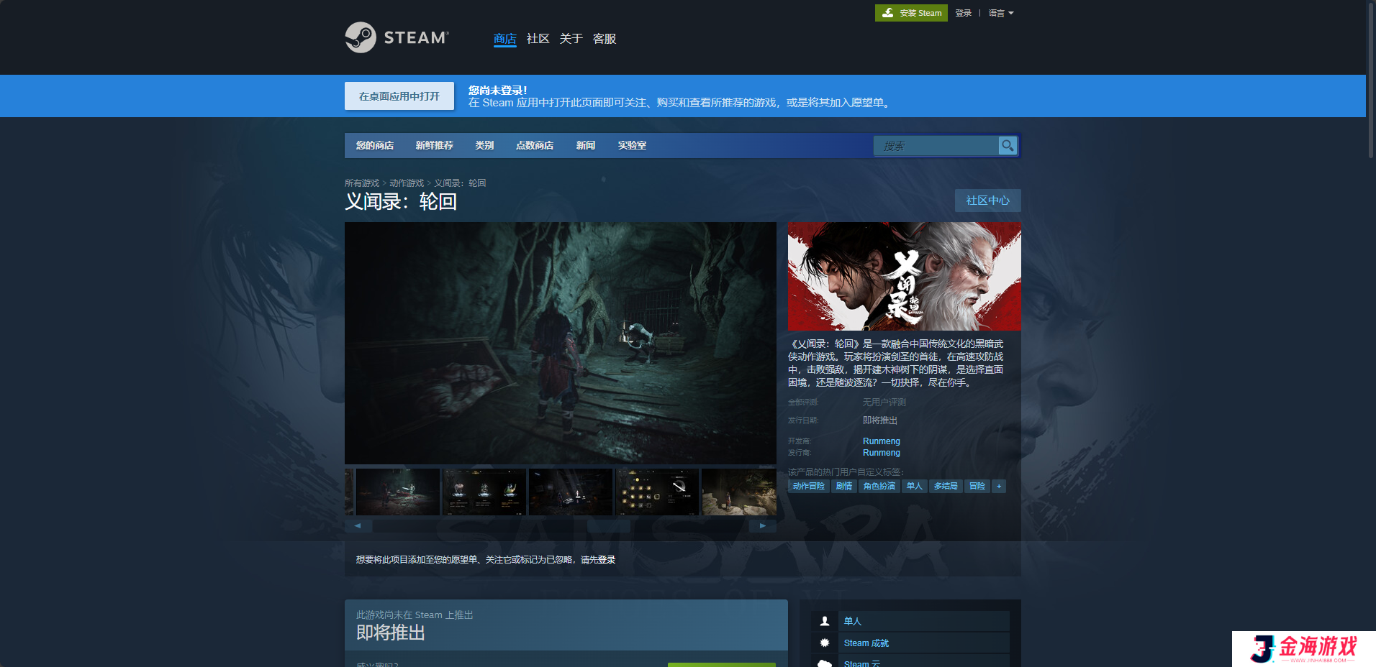
Task: Expand the 您的商店 store menu
Action: [374, 146]
